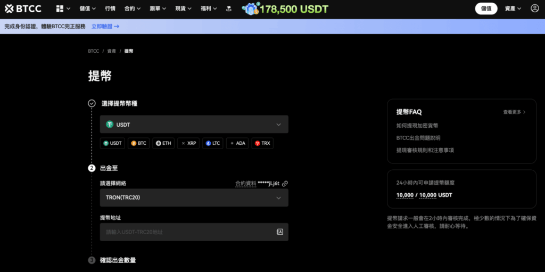
Task: Select the BTC coin chip
Action: (x=138, y=143)
